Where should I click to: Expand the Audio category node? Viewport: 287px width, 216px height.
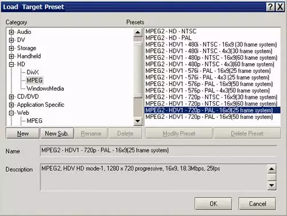(11, 32)
